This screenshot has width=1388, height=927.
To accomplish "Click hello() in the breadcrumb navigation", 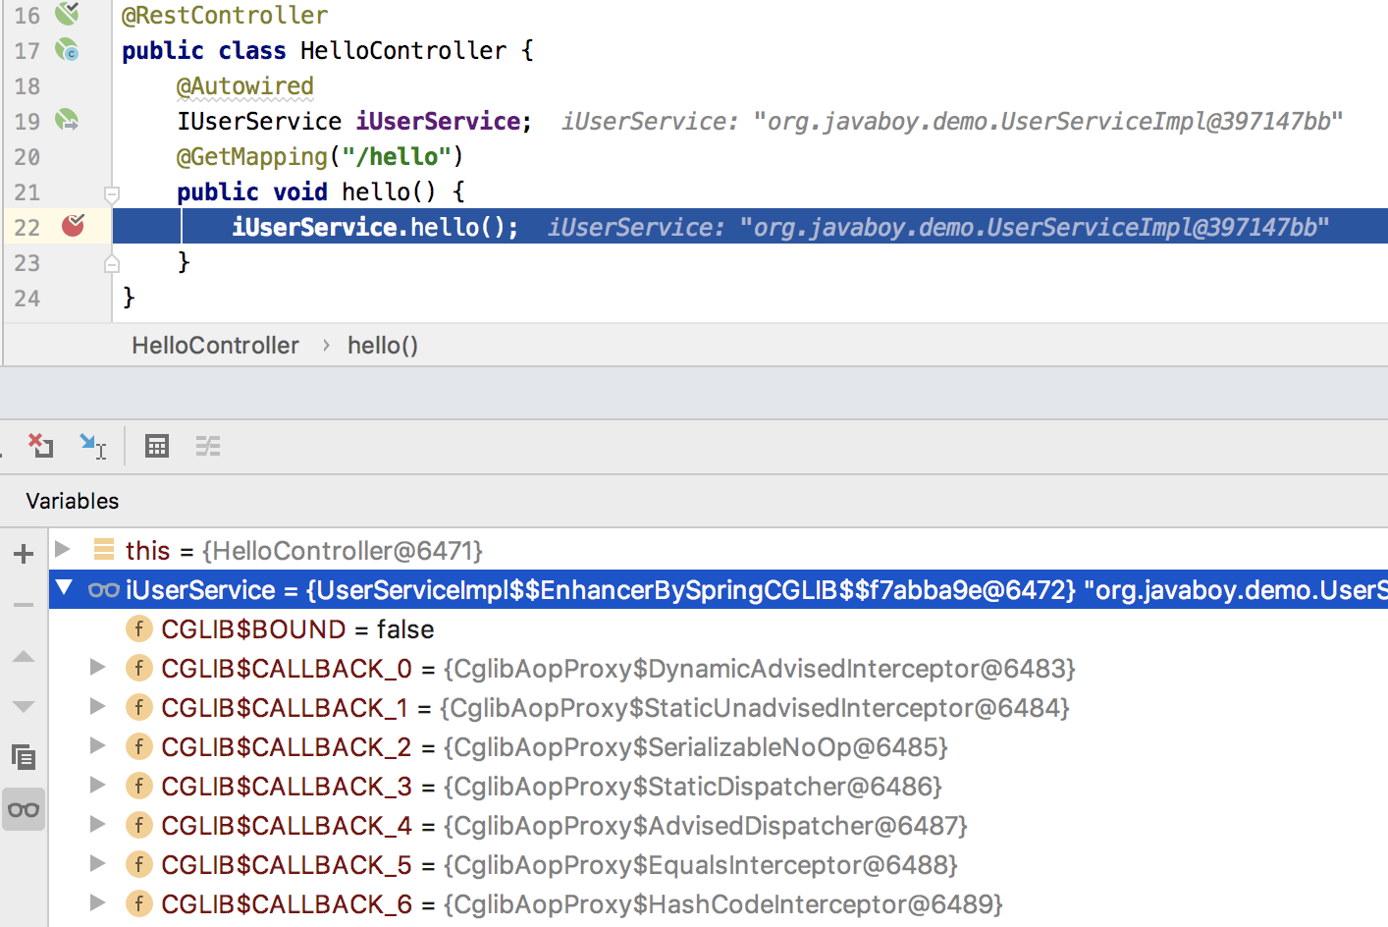I will [382, 345].
